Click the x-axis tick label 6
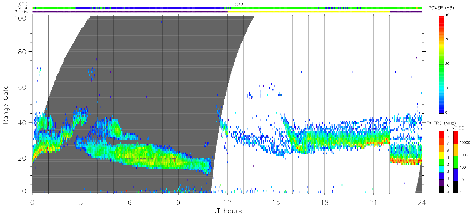The width and height of the screenshot is (475, 219). pos(130,203)
